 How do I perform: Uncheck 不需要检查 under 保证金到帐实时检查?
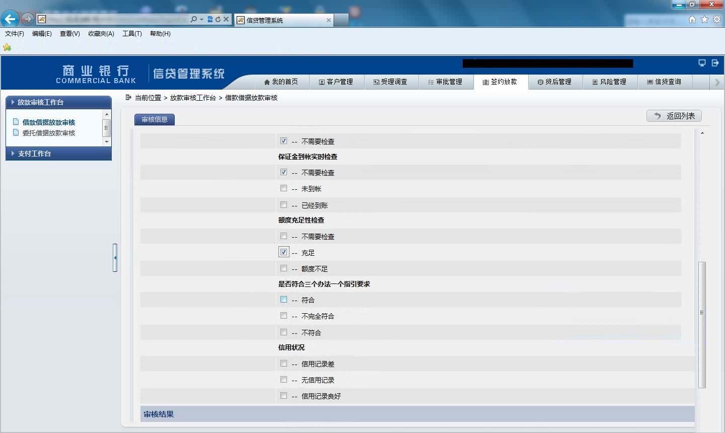(283, 172)
